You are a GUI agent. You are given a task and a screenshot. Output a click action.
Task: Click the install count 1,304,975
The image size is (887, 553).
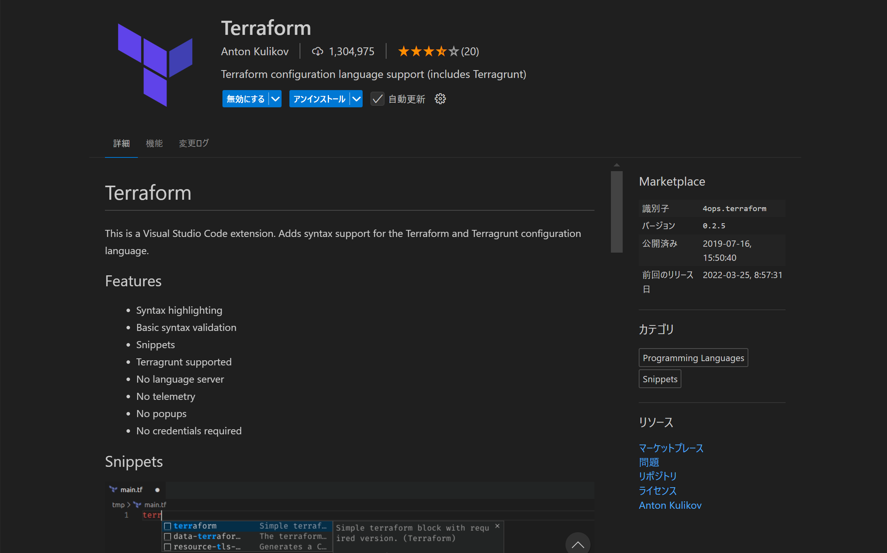352,51
